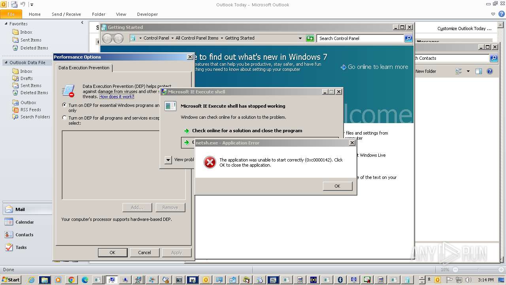Click the Control Panel search magnifier button

pyautogui.click(x=408, y=38)
